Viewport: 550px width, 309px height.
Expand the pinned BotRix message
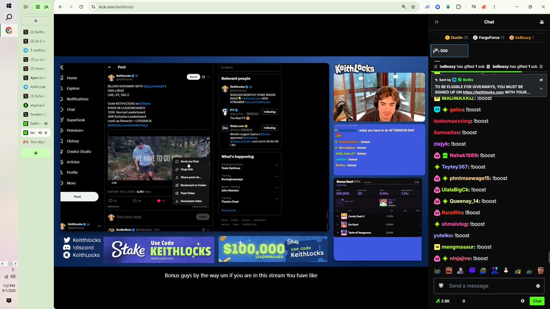click(541, 88)
